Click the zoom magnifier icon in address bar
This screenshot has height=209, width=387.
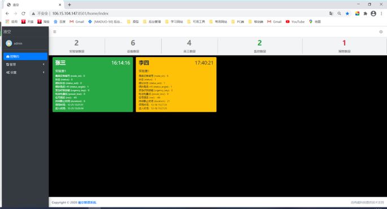340,14
